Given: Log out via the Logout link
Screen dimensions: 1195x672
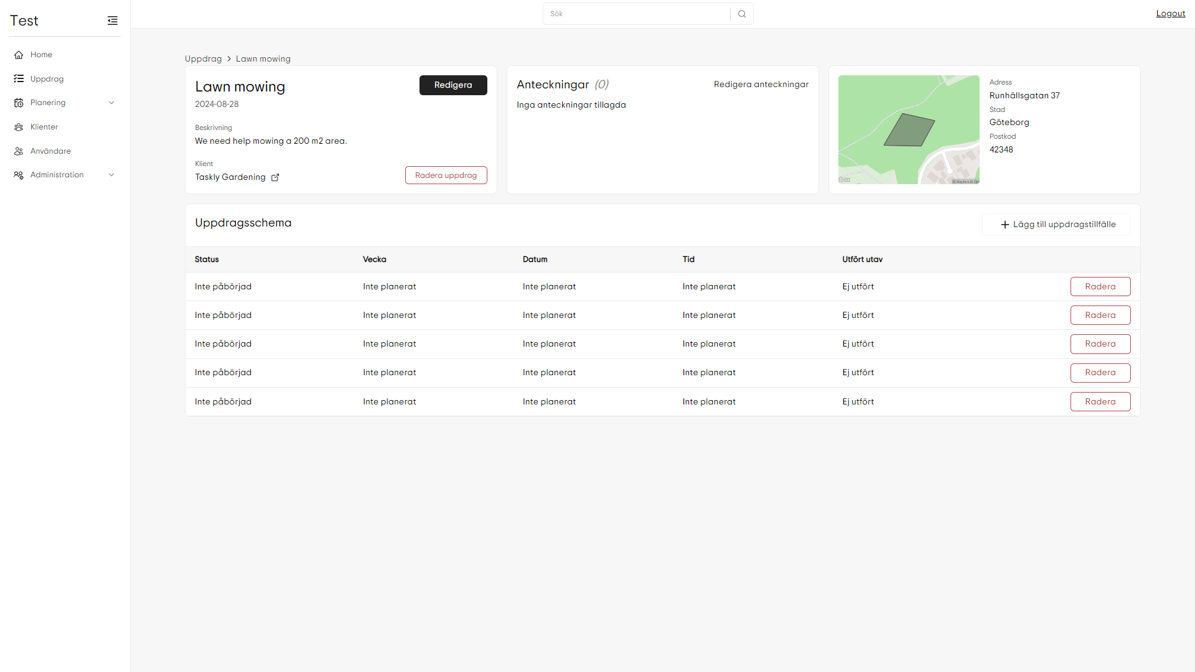Looking at the screenshot, I should tap(1171, 14).
